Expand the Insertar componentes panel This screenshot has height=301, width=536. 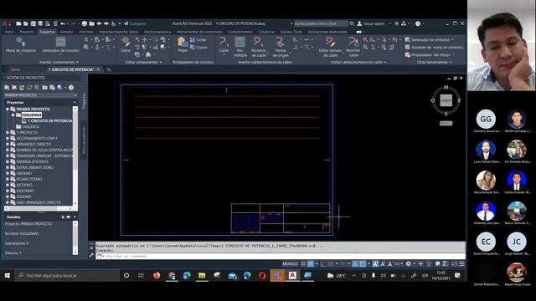59,62
